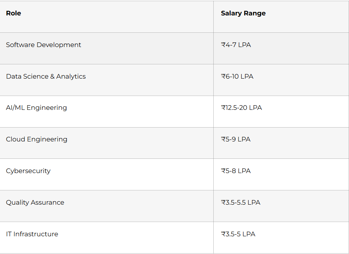349x254 pixels.
Task: Click the Salary Range column header
Action: 243,13
